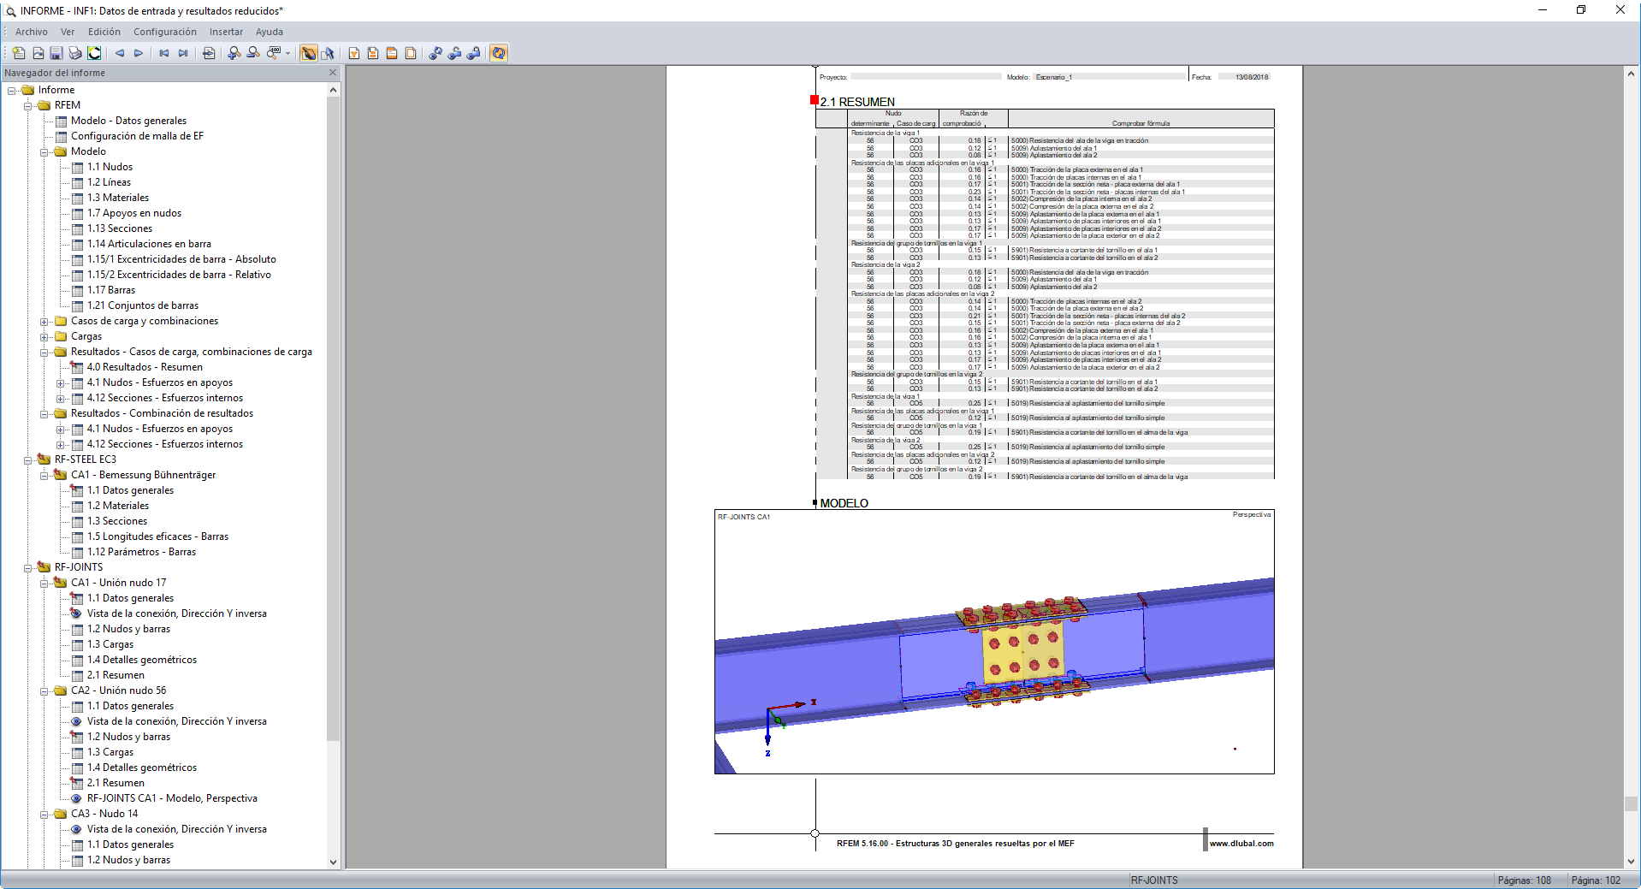Select 1.5 Longitudes eficaces - Barras
1641x889 pixels.
[x=157, y=536]
